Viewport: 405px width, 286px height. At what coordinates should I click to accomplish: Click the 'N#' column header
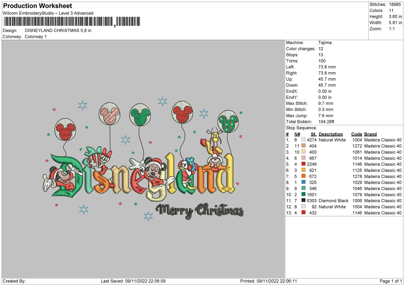(x=297, y=134)
